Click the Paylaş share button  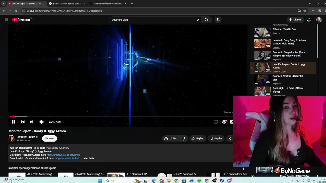pos(197,138)
